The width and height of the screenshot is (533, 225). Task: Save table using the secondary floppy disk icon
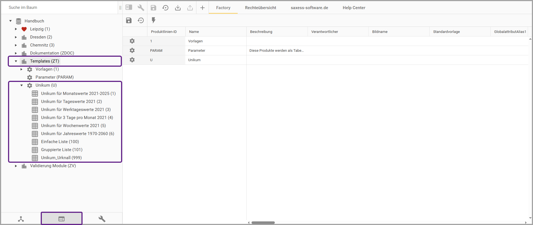129,20
